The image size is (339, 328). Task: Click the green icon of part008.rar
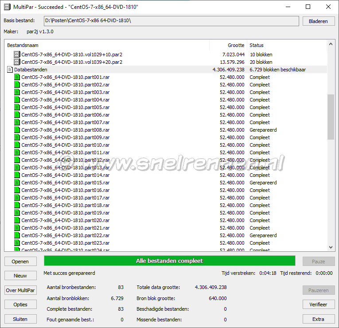(x=17, y=130)
